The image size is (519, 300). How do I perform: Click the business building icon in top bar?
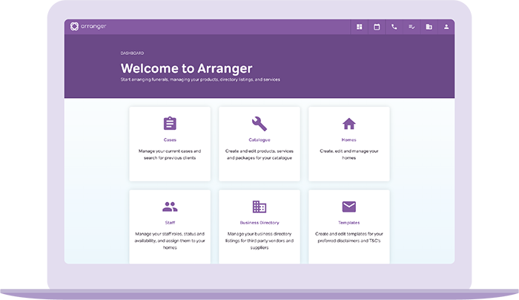429,27
